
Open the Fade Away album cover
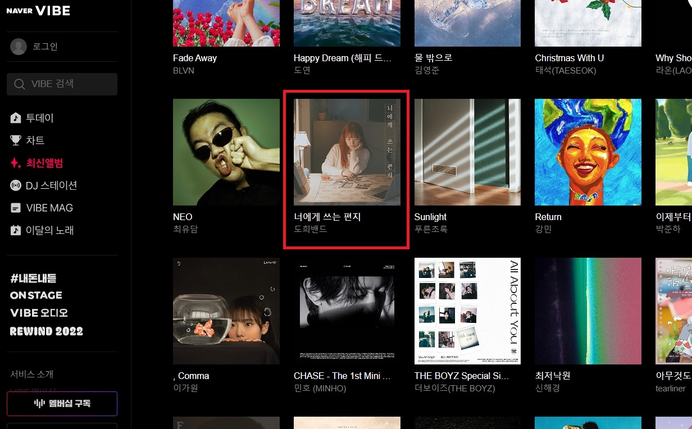(x=226, y=23)
